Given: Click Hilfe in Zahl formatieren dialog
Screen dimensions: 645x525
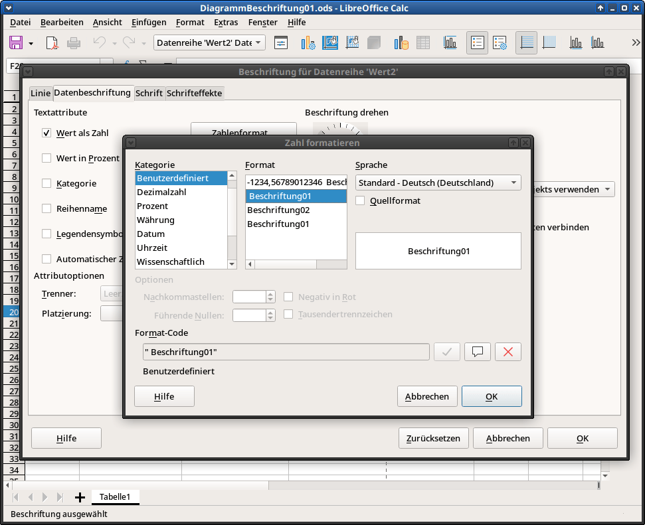Looking at the screenshot, I should [x=164, y=396].
